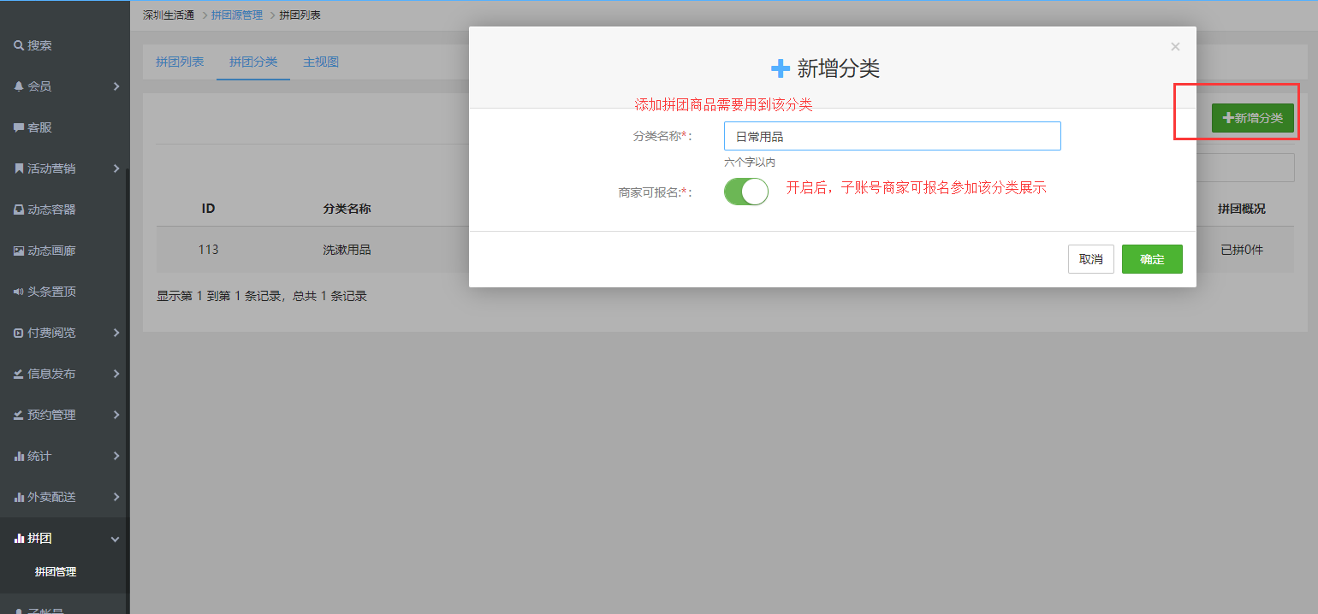Switch to the 拼团列表 tab

180,62
